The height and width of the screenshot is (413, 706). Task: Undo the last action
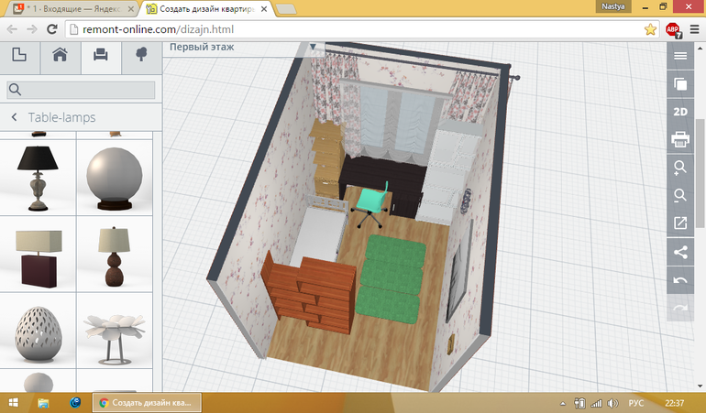[x=680, y=280]
